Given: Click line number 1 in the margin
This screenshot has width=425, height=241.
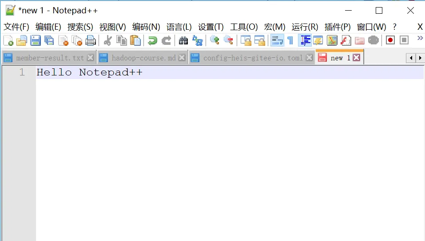Looking at the screenshot, I should pos(22,72).
